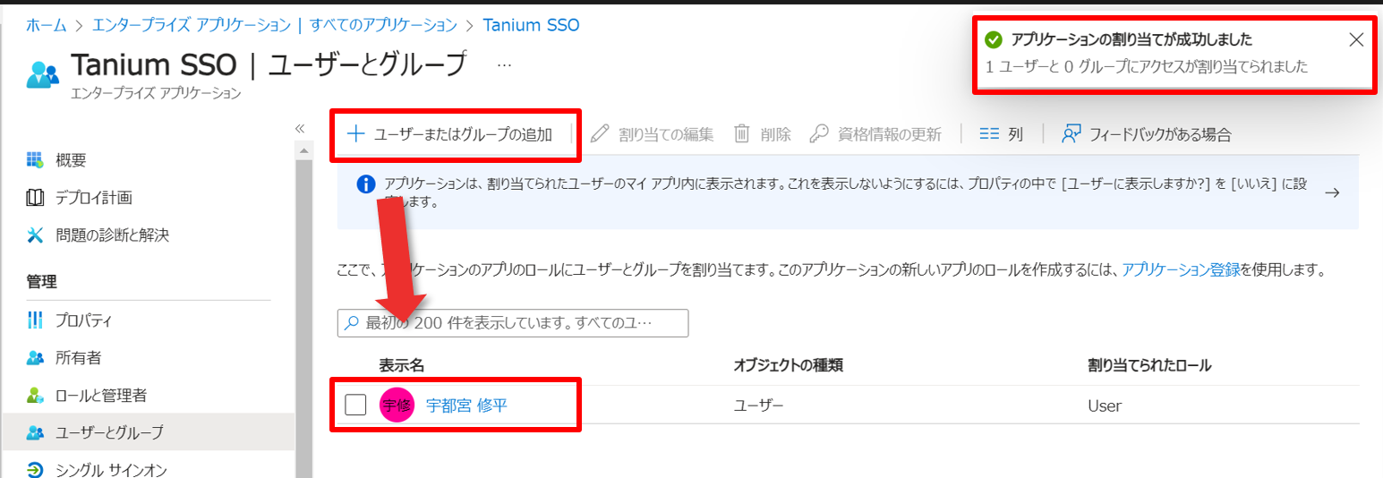1383x478 pixels.
Task: Collapse the sidebar with the double chevron
Action: point(300,128)
